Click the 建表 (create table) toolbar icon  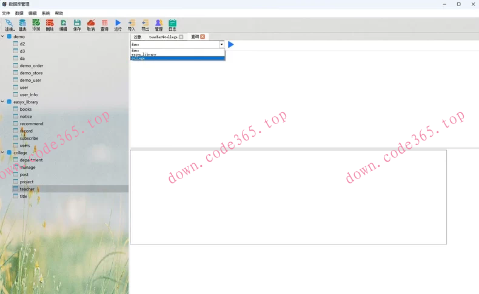click(22, 25)
